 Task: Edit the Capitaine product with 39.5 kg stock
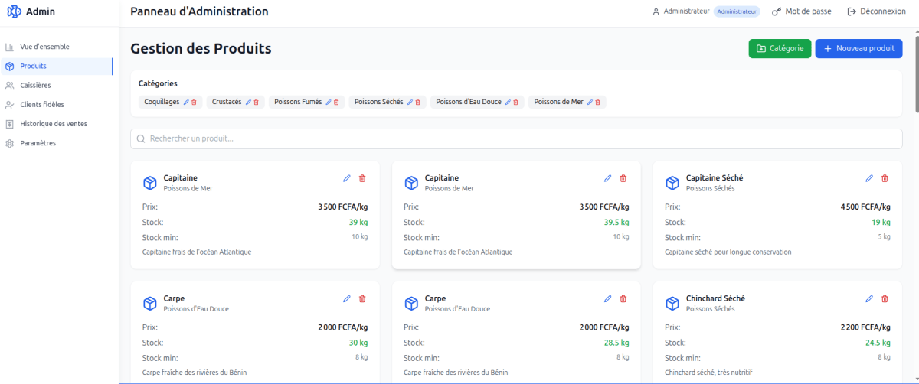[x=608, y=178]
